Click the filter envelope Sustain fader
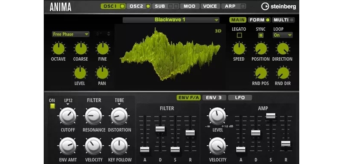 click(x=175, y=149)
